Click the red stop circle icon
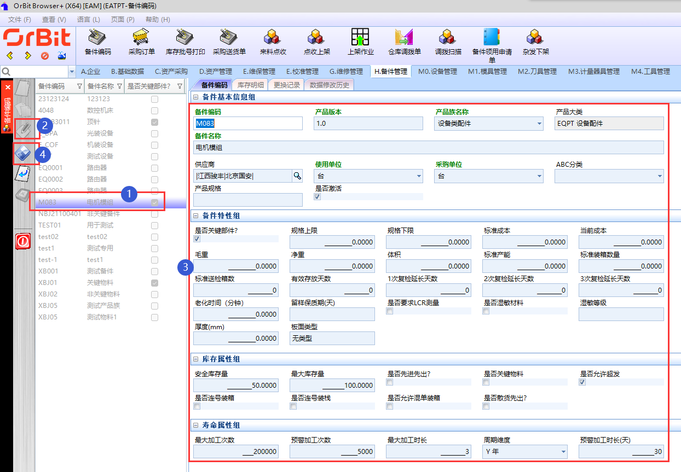 pos(45,56)
